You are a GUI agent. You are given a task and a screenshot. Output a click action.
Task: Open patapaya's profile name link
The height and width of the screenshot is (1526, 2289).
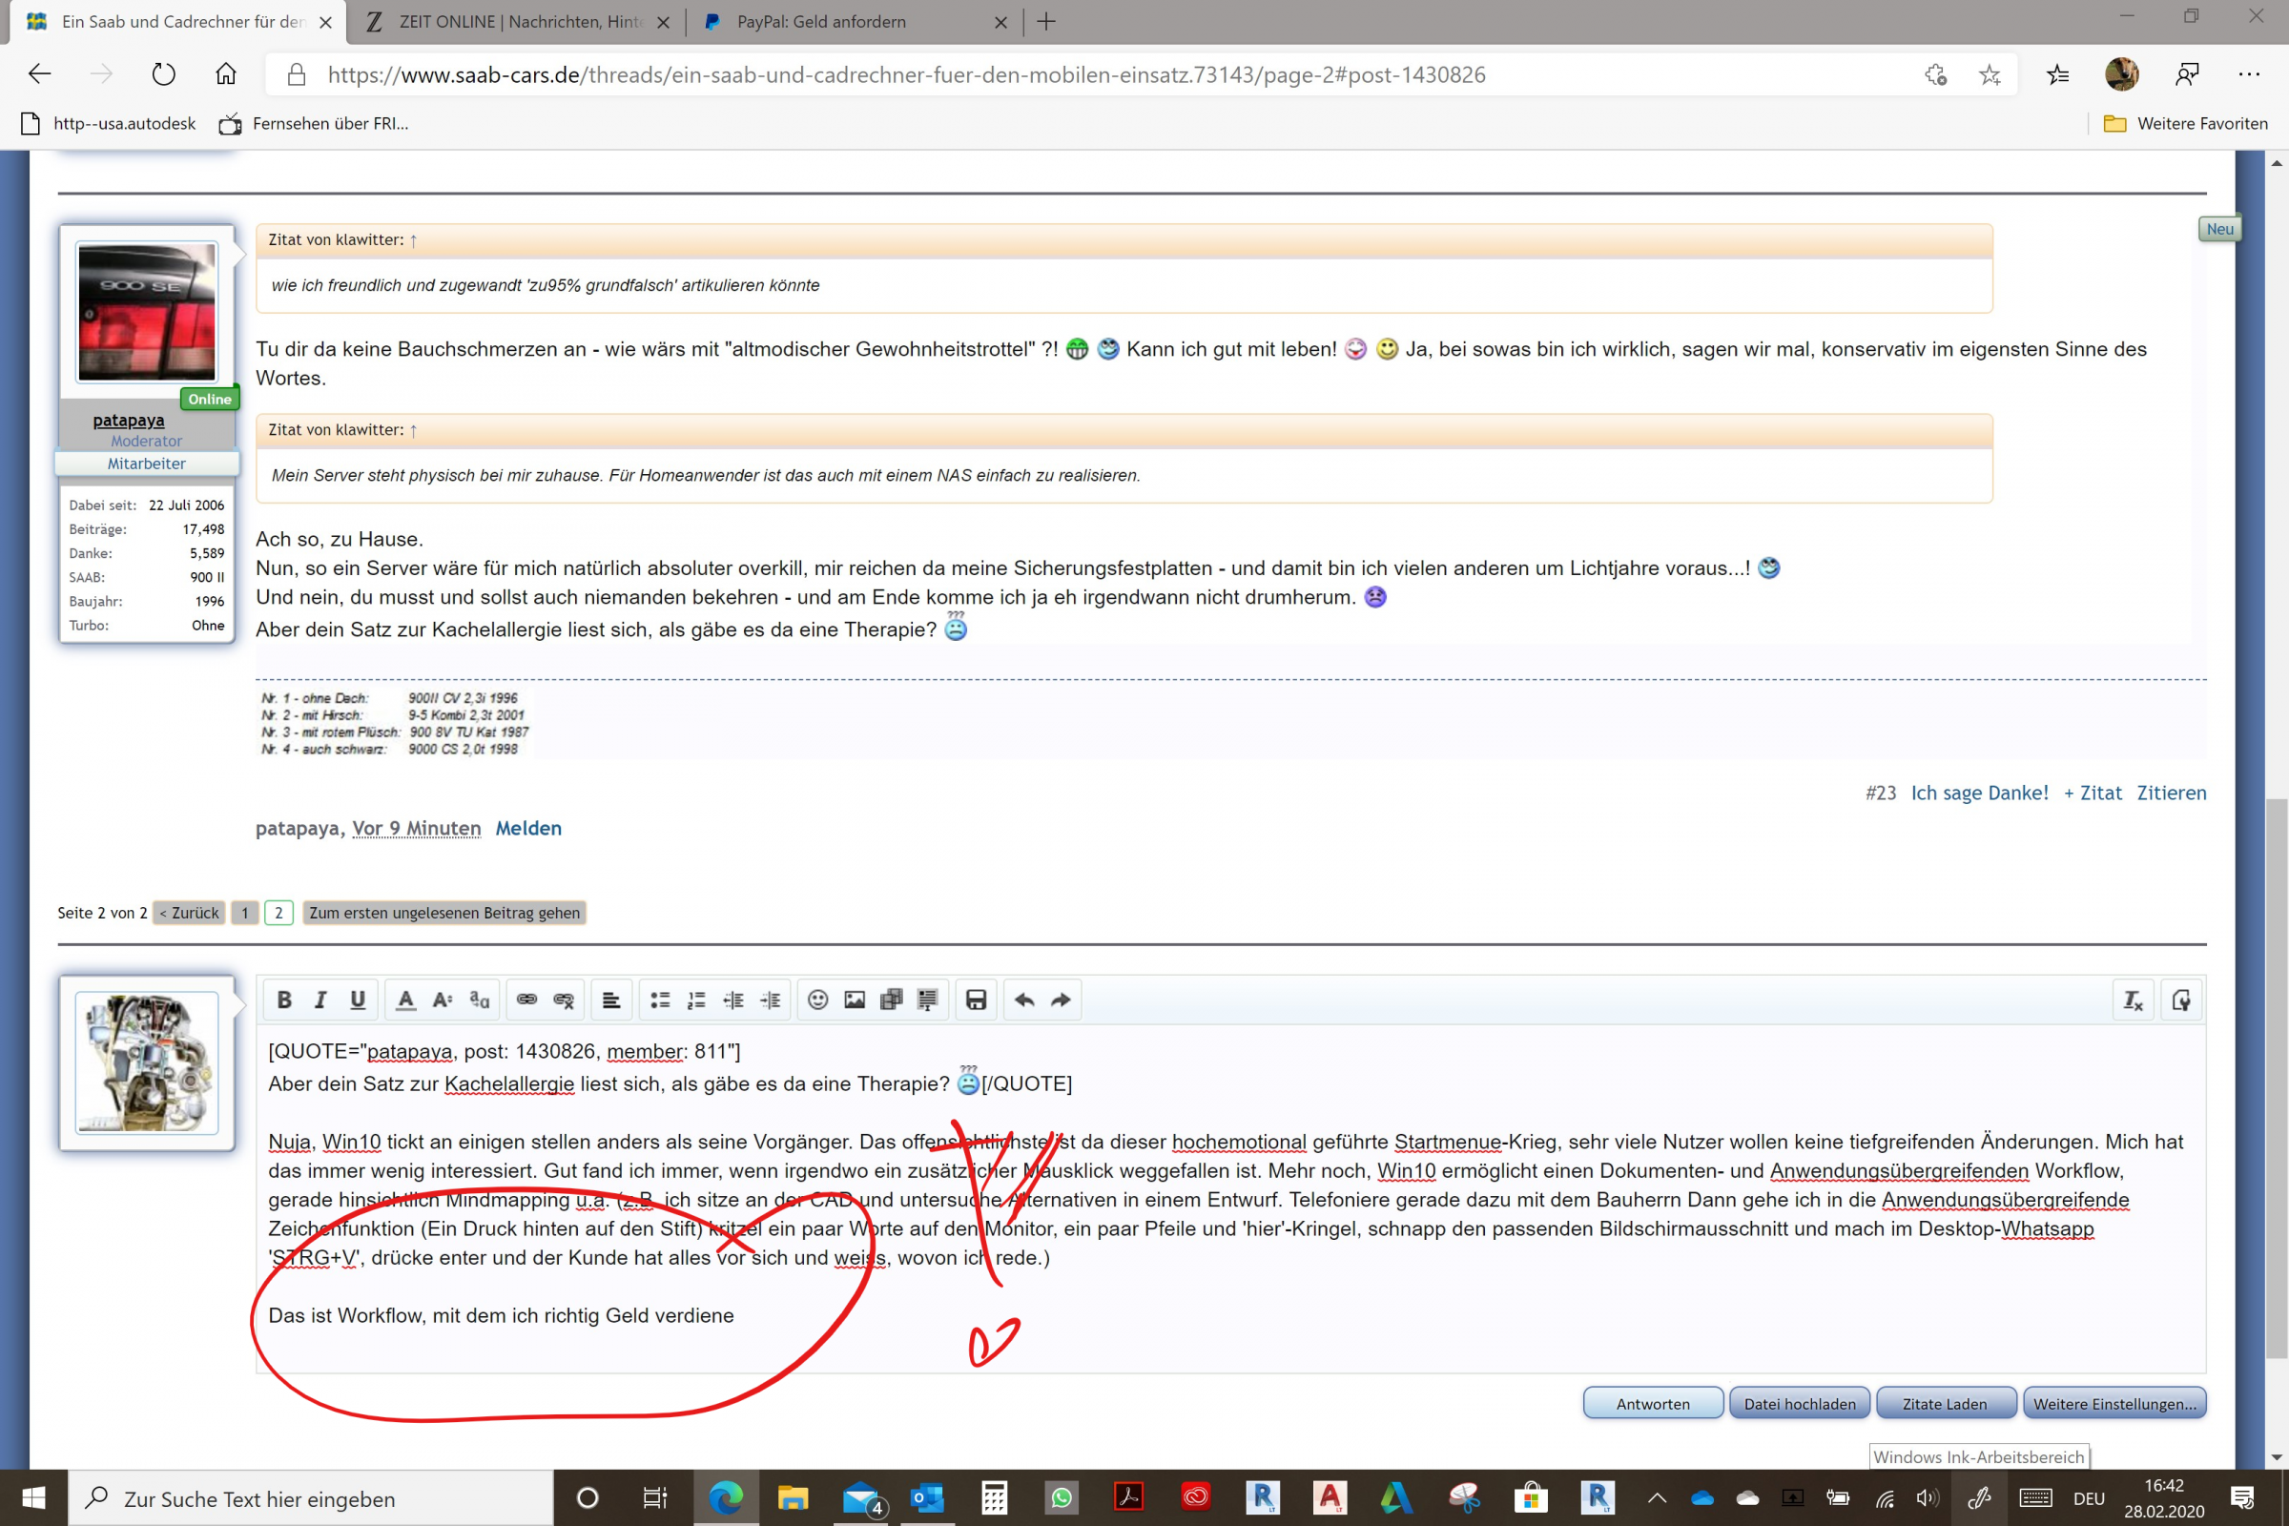(129, 421)
